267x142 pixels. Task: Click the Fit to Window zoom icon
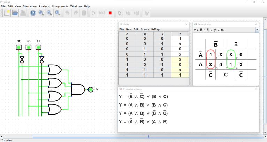pos(58,13)
